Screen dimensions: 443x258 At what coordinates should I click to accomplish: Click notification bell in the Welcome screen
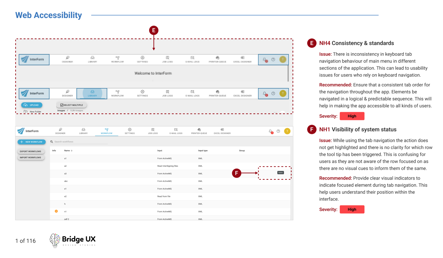265,60
